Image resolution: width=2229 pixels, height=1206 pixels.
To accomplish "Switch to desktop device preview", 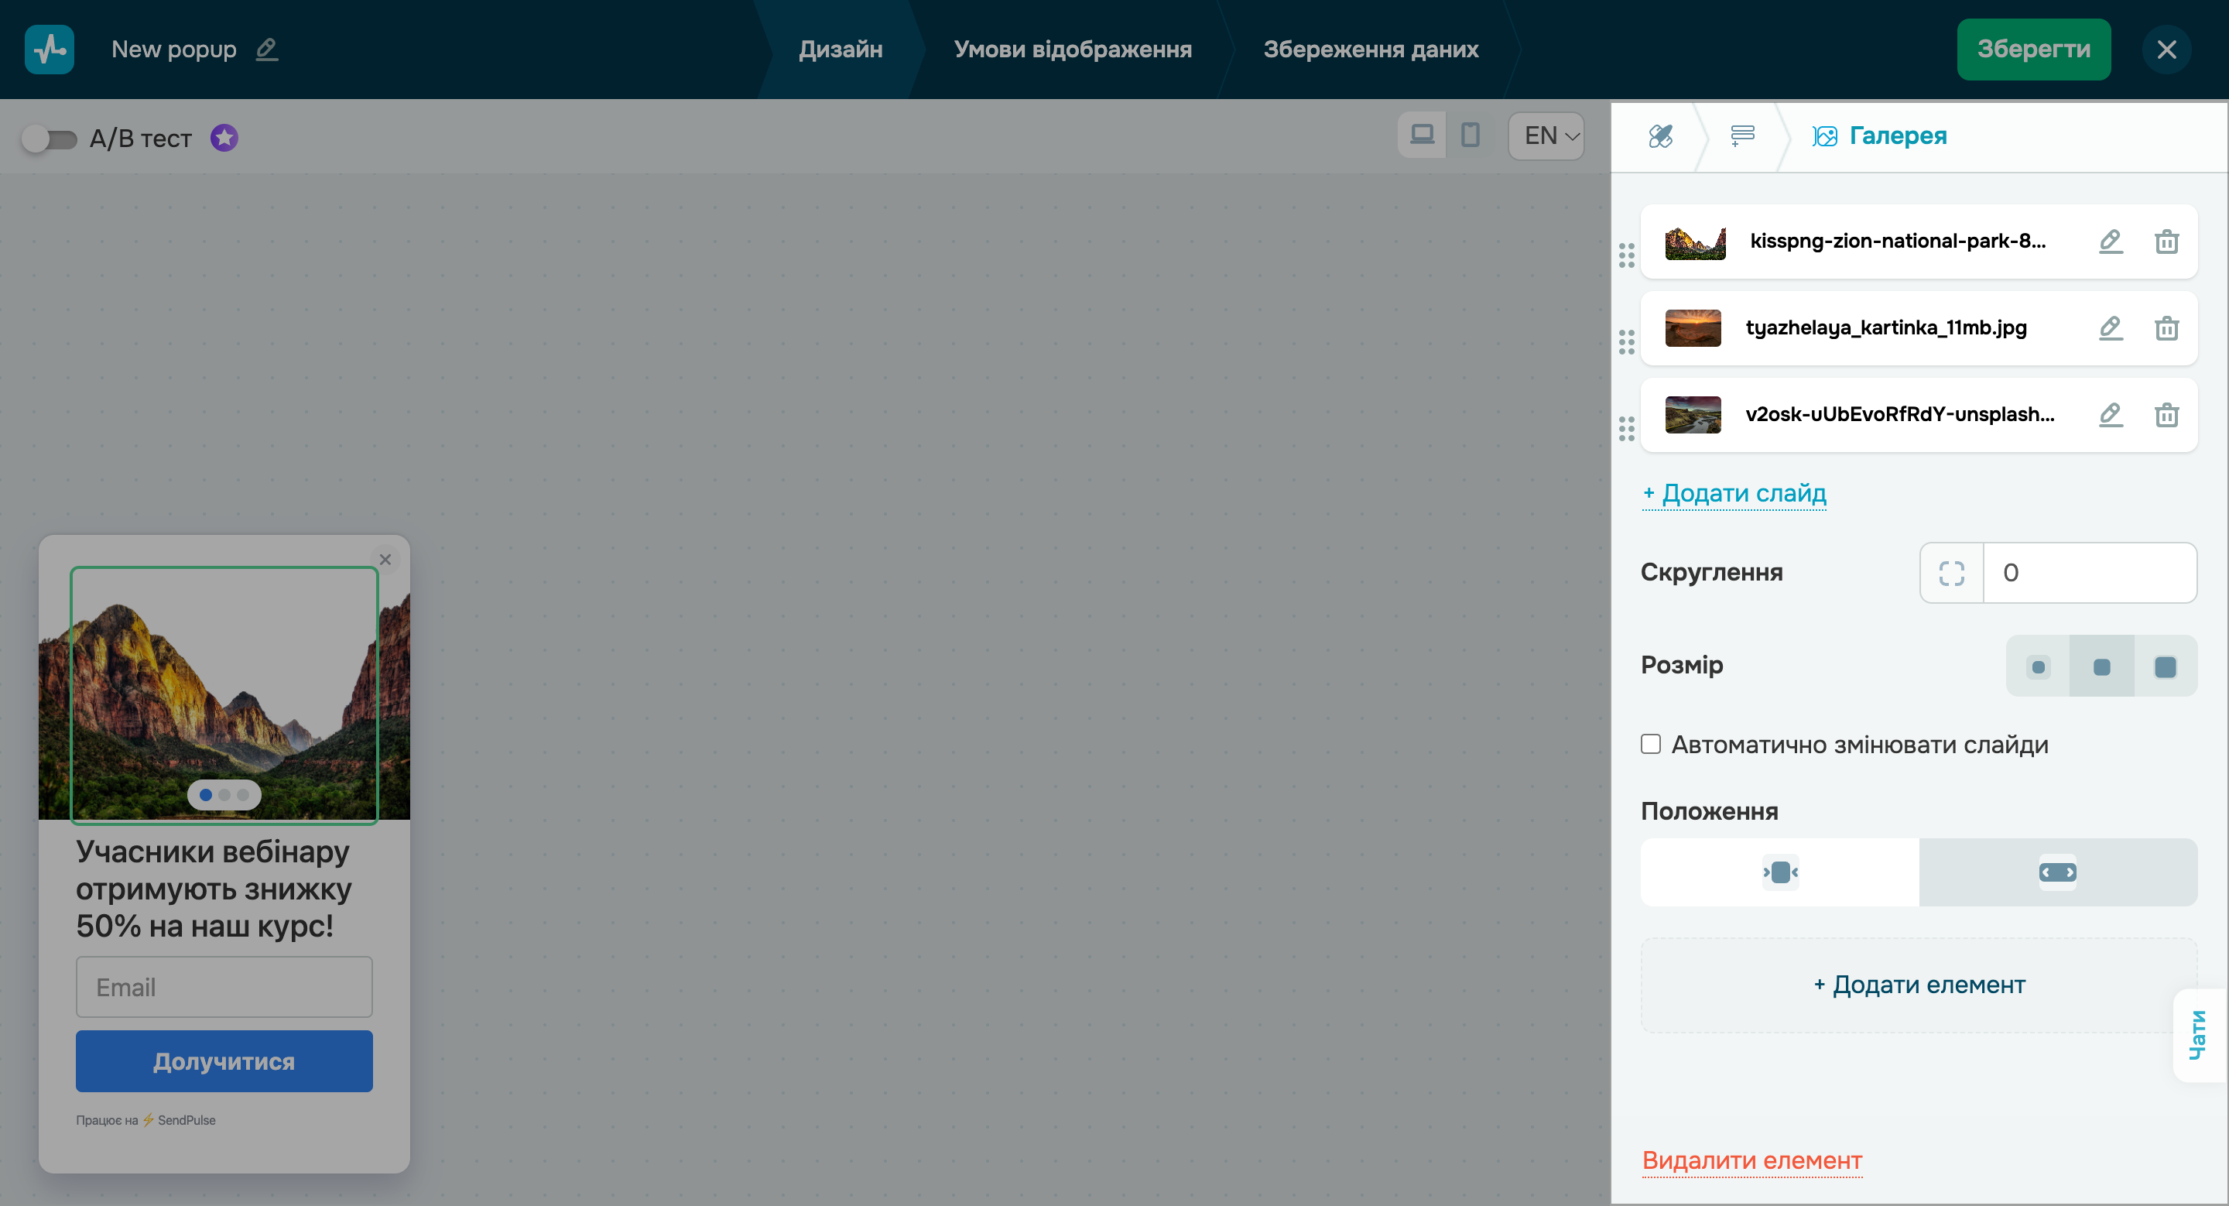I will pyautogui.click(x=1422, y=135).
